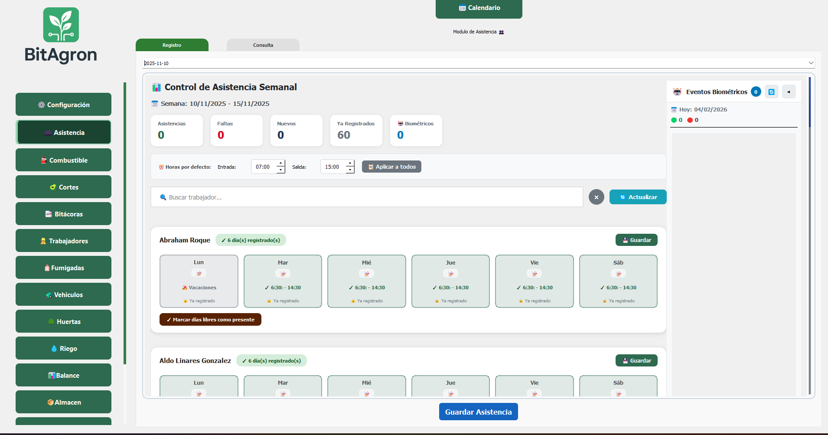This screenshot has height=435, width=828.
Task: Focus the Buscar trabajador search field
Action: 367,197
